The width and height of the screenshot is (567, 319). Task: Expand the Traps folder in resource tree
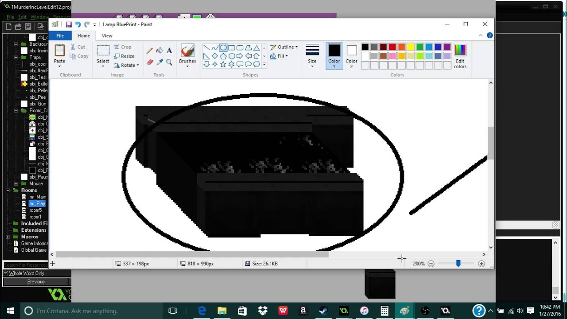[x=16, y=58]
